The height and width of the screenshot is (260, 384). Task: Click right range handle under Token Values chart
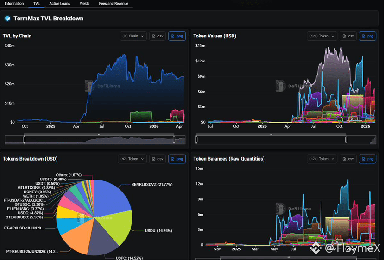346,140
